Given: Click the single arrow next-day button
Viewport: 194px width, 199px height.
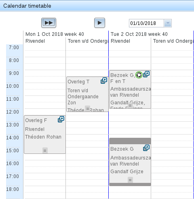Looking at the screenshot, I should coord(99,23).
